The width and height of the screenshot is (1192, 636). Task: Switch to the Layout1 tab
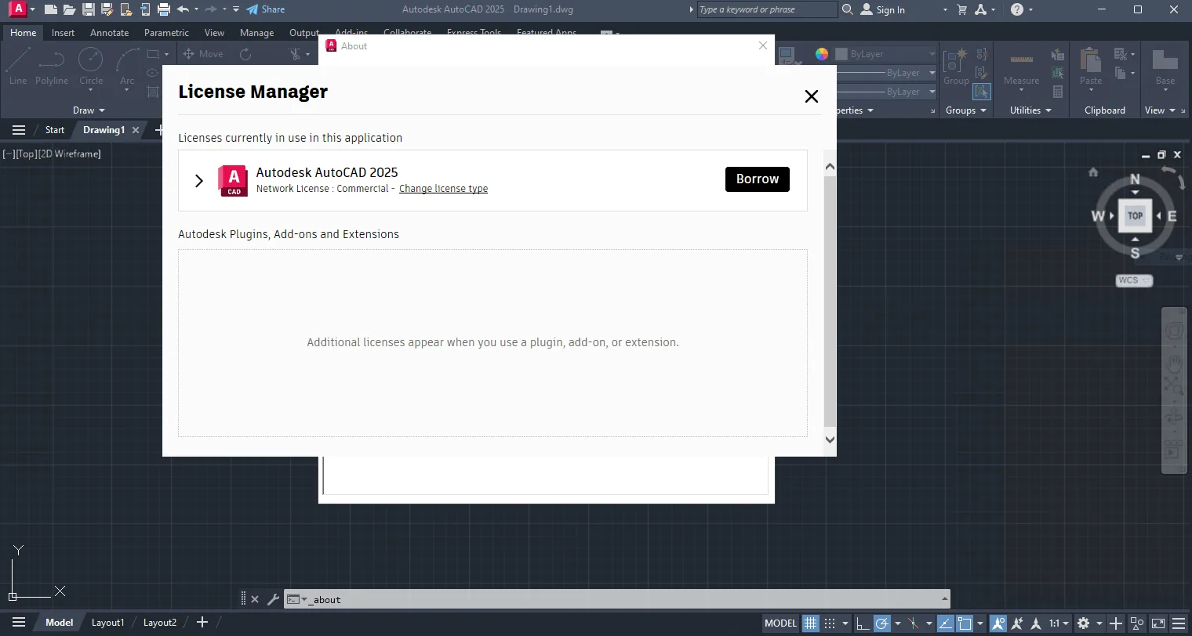107,623
